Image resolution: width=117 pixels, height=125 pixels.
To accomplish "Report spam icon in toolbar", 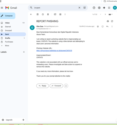I will (x=43, y=14).
